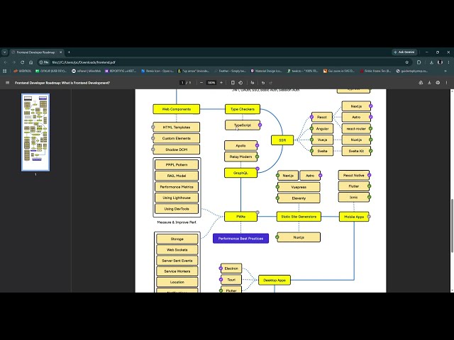454x340 pixels.
Task: Open the Gui zoom in SVG bookmark
Action: click(x=339, y=71)
